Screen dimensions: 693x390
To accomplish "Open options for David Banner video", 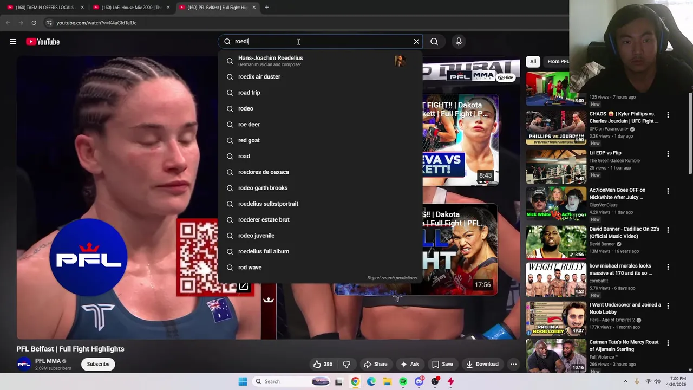I will coord(668,230).
